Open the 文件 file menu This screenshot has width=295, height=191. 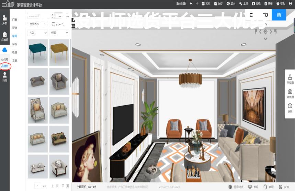206,3
